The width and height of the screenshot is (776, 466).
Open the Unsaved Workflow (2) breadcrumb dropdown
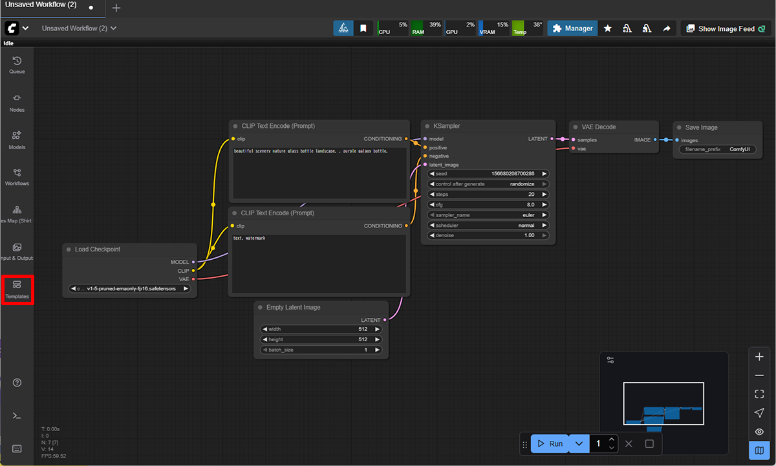coord(79,28)
